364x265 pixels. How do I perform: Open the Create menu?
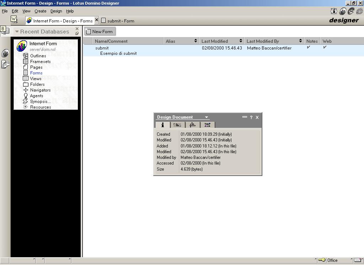click(41, 11)
